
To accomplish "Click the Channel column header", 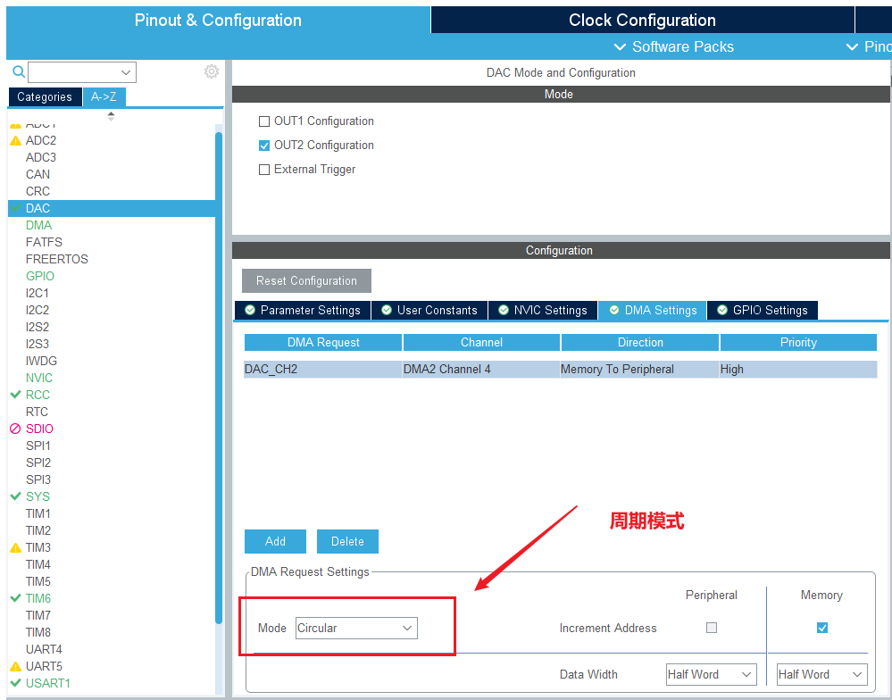I will pyautogui.click(x=481, y=342).
